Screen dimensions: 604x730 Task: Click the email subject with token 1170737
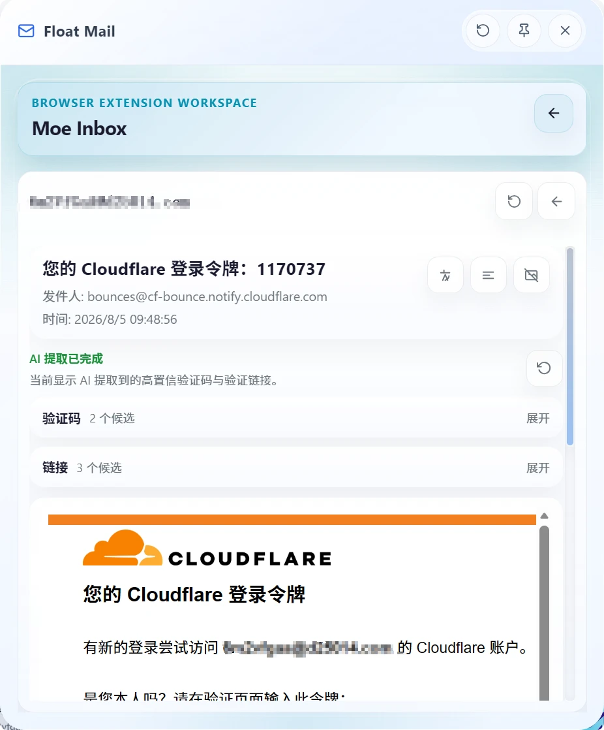pos(184,268)
